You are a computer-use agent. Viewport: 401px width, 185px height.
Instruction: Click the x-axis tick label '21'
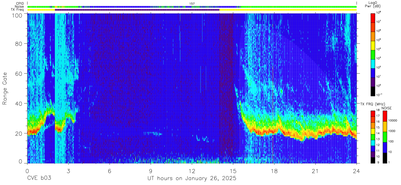pos(315,171)
